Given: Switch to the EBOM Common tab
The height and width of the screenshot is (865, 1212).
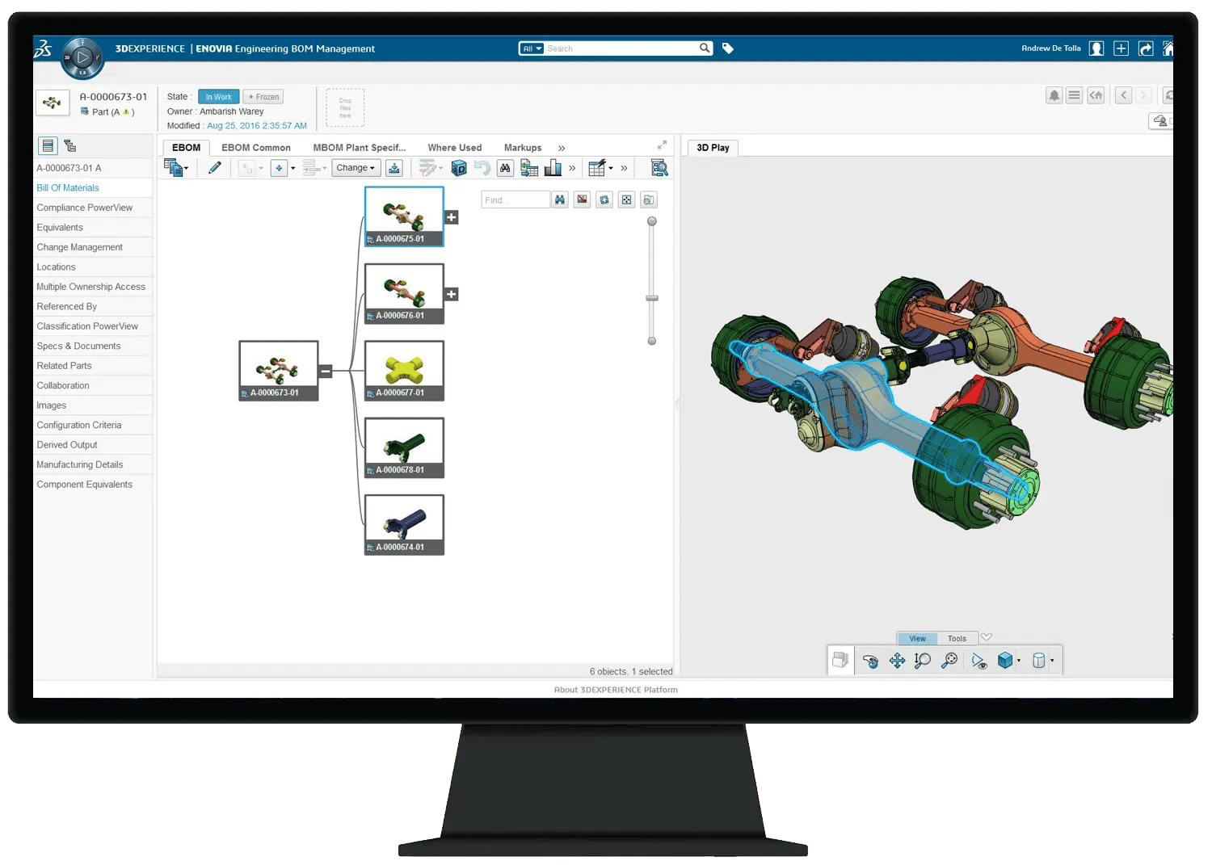Looking at the screenshot, I should [x=256, y=148].
